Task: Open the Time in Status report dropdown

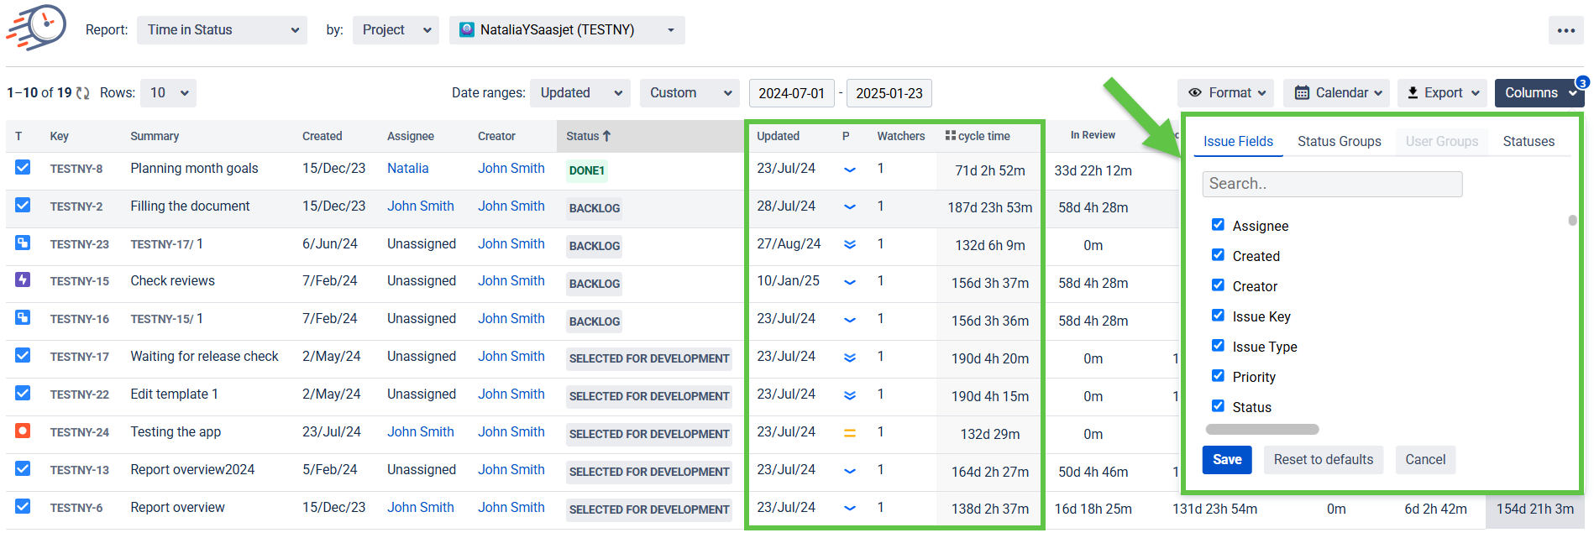Action: [x=223, y=30]
